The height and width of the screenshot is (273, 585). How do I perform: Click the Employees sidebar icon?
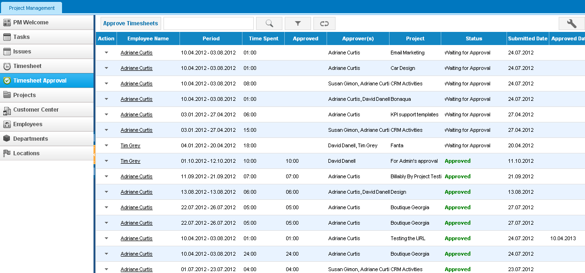click(7, 124)
